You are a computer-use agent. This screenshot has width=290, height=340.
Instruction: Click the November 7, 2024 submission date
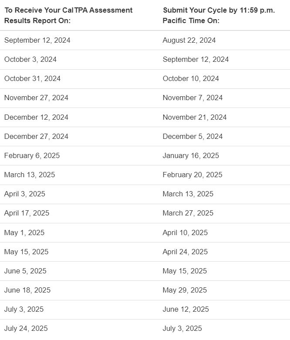[x=192, y=98]
